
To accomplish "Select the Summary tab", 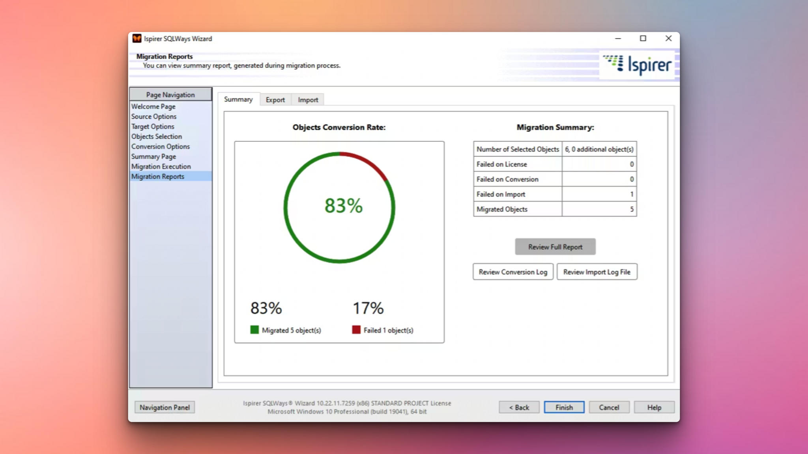I will 238,99.
